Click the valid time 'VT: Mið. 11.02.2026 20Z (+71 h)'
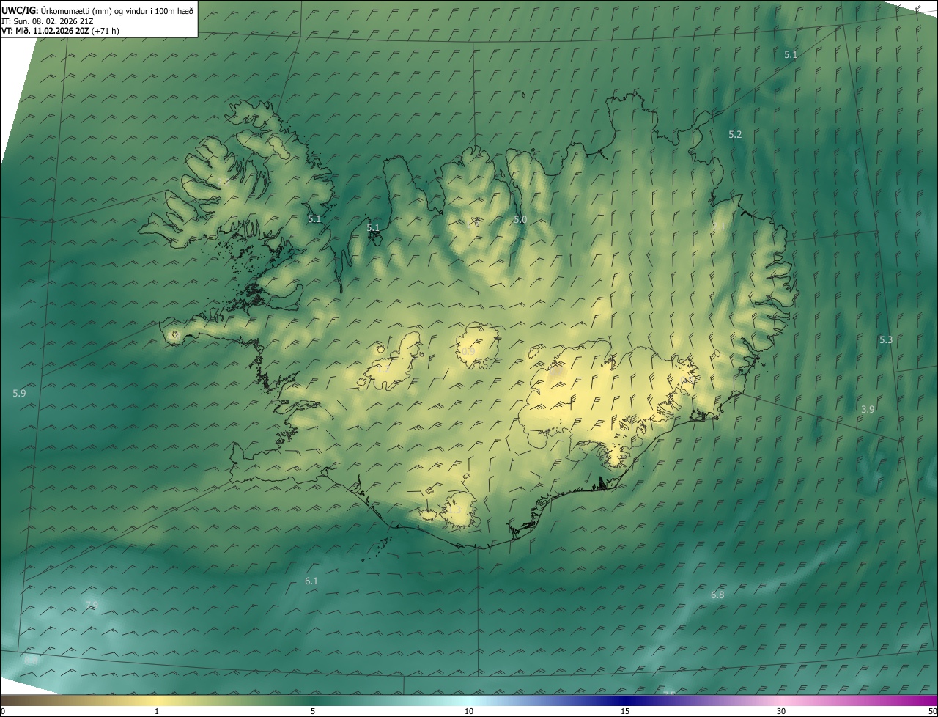This screenshot has height=717, width=938. point(61,31)
